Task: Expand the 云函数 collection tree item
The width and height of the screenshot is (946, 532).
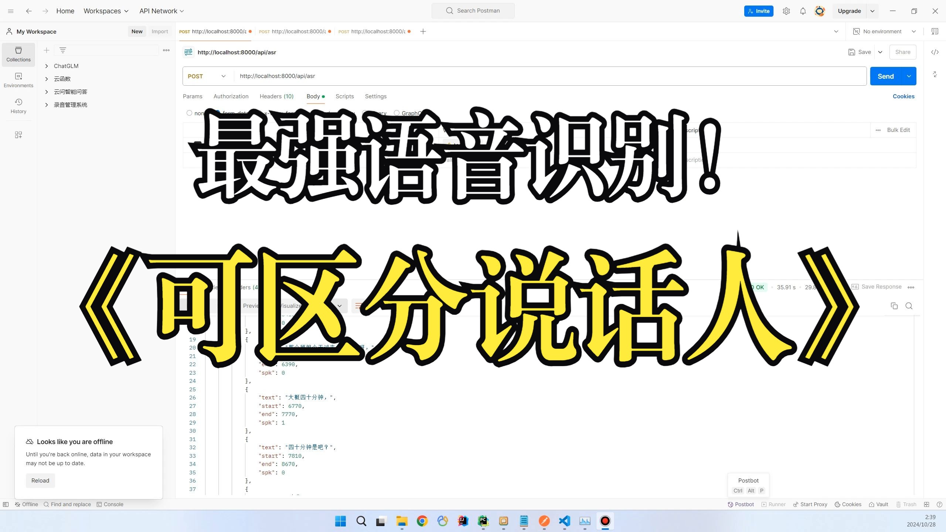Action: point(47,79)
